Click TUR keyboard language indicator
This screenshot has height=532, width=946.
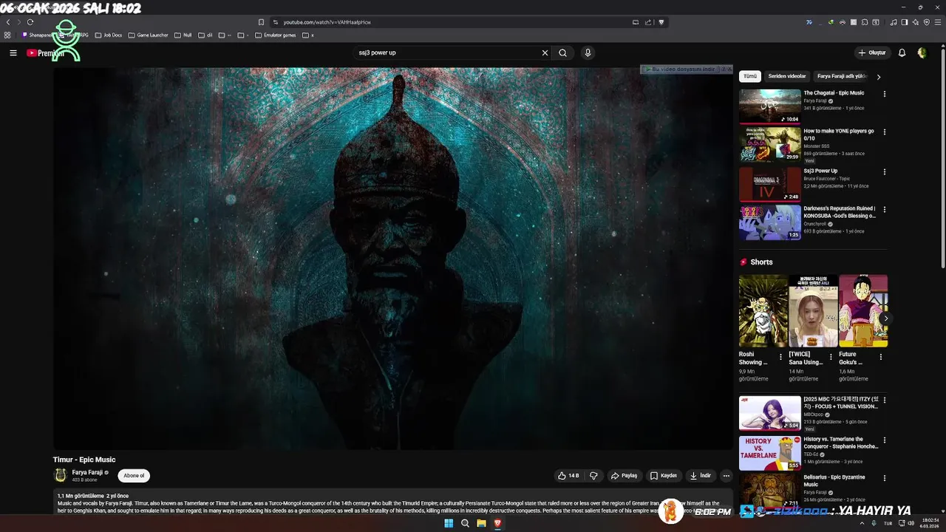click(x=888, y=523)
